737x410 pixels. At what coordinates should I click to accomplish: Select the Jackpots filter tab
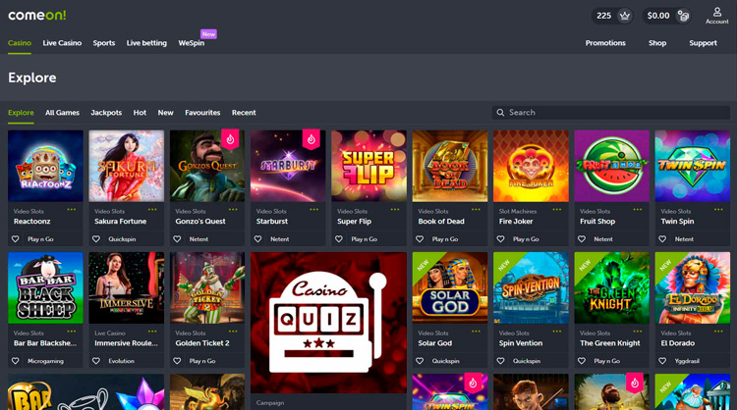(x=106, y=113)
